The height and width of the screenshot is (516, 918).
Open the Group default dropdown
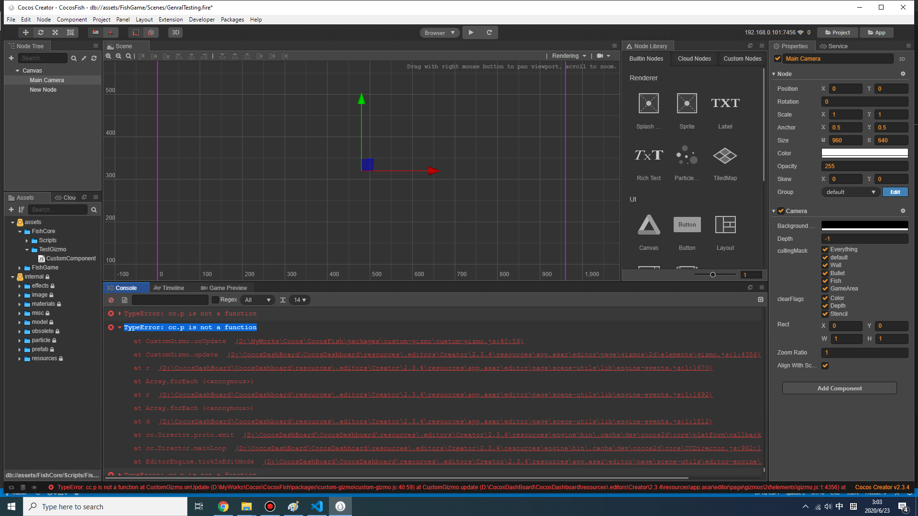point(851,192)
